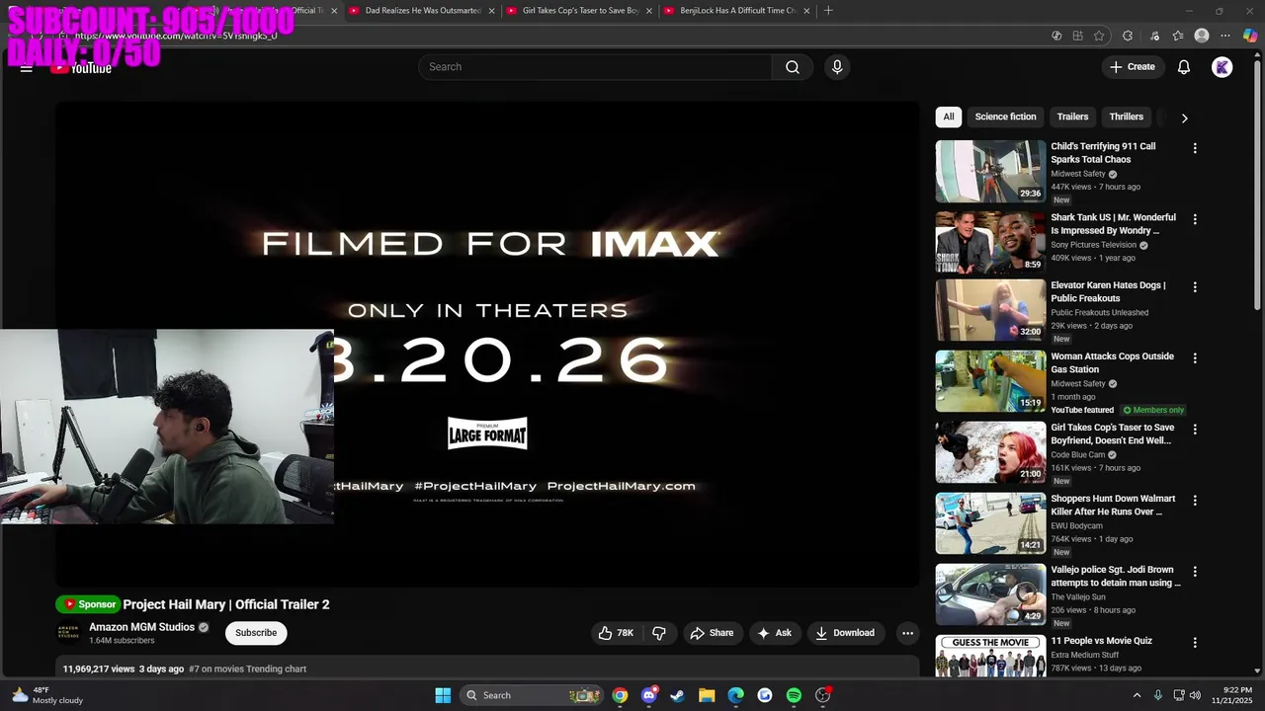Select the All filter chip
1265x711 pixels.
(x=949, y=117)
